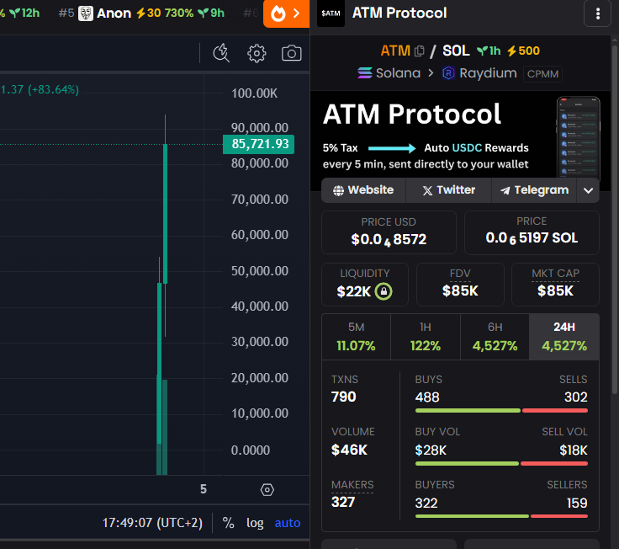Image resolution: width=619 pixels, height=549 pixels.
Task: Click the SOL quote token label
Action: (x=456, y=51)
